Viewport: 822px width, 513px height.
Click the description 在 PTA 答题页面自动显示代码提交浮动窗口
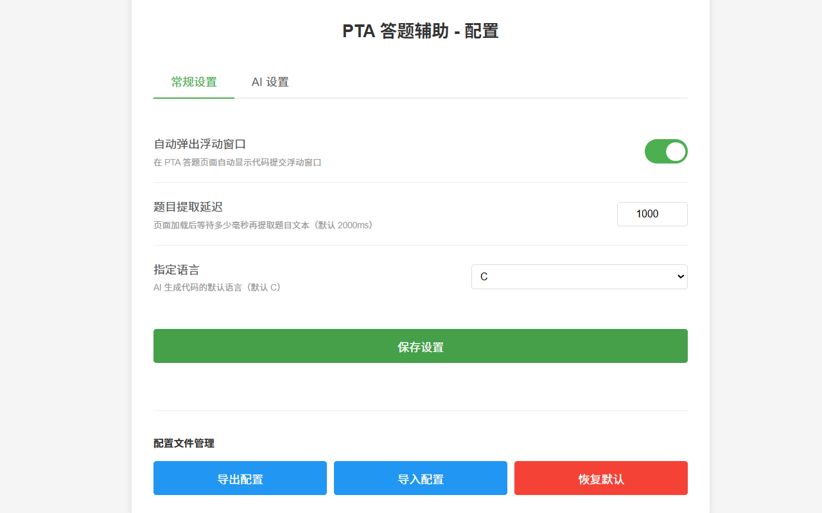tap(238, 162)
